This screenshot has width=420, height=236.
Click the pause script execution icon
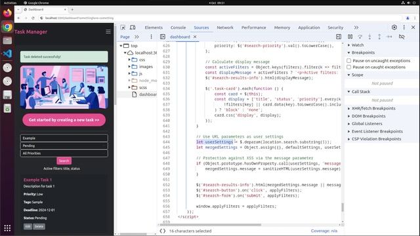(350, 37)
